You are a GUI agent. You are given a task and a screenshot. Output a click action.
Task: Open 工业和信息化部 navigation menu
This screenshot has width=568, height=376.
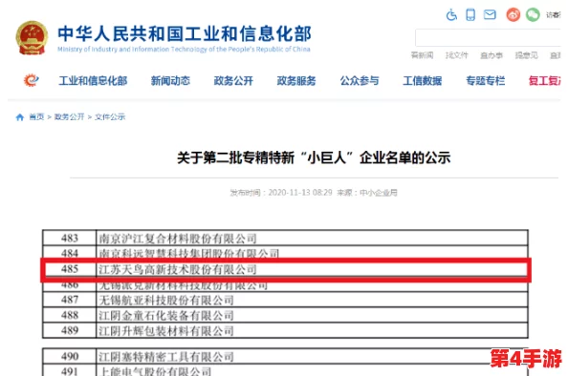(x=93, y=80)
